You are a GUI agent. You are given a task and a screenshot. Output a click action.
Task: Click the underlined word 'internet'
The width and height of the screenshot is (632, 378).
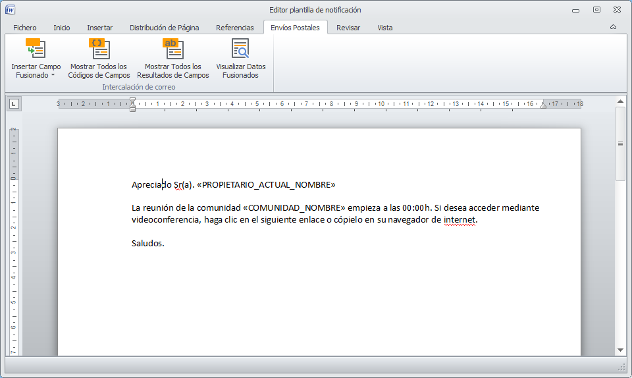click(460, 220)
